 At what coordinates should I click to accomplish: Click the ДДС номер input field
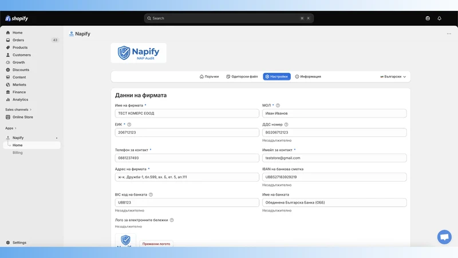(x=334, y=132)
